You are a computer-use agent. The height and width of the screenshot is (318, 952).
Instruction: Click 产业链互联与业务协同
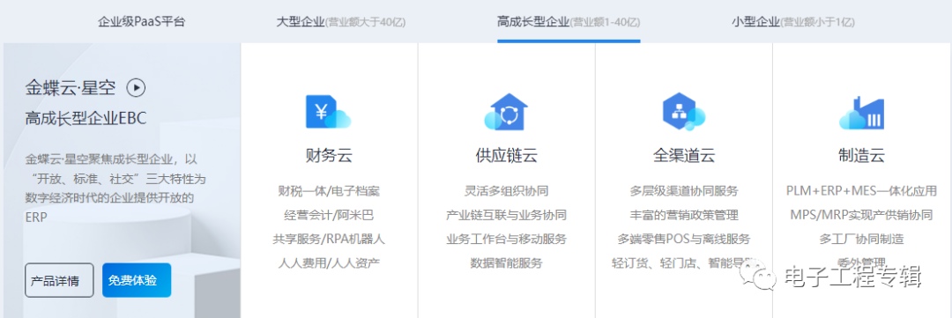(x=506, y=215)
